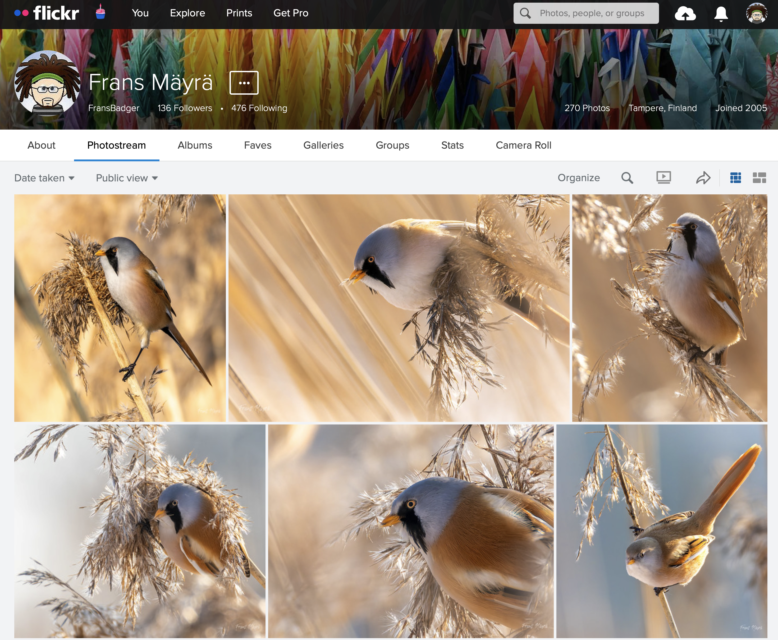Open the profile more options ellipsis
This screenshot has width=778, height=640.
[244, 83]
